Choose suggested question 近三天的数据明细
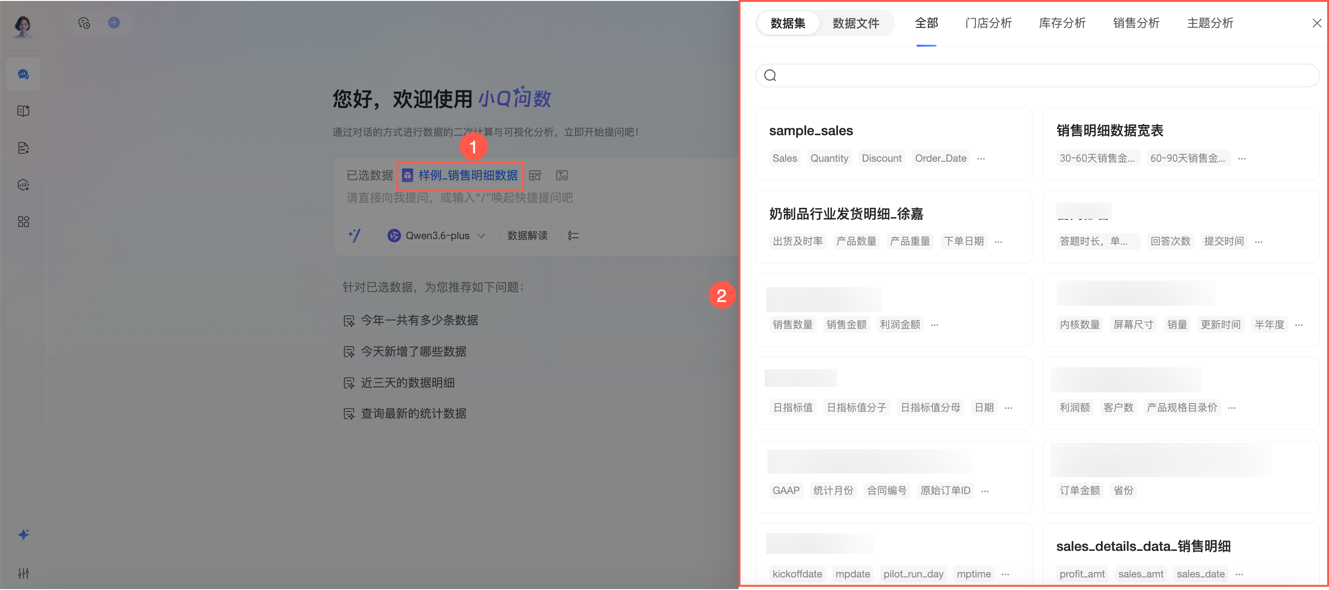This screenshot has height=590, width=1329. 408,383
